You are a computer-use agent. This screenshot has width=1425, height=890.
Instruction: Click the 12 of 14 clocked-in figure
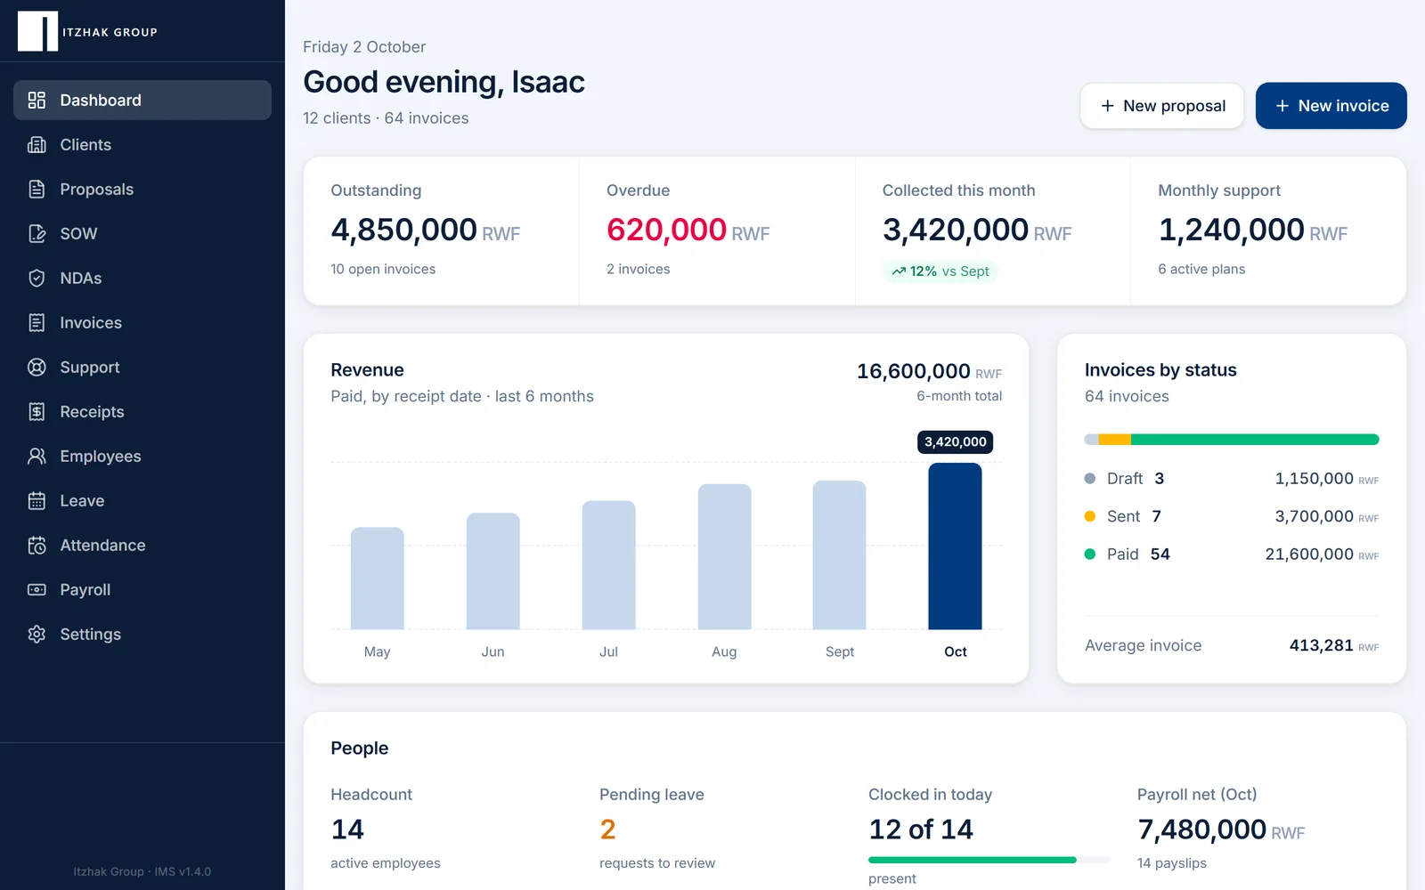(x=921, y=829)
